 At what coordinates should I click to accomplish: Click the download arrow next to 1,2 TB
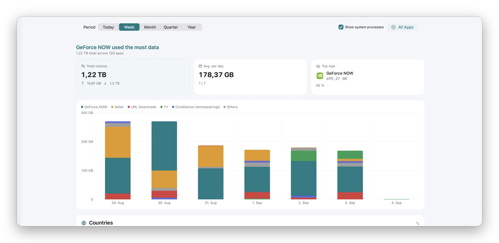105,83
